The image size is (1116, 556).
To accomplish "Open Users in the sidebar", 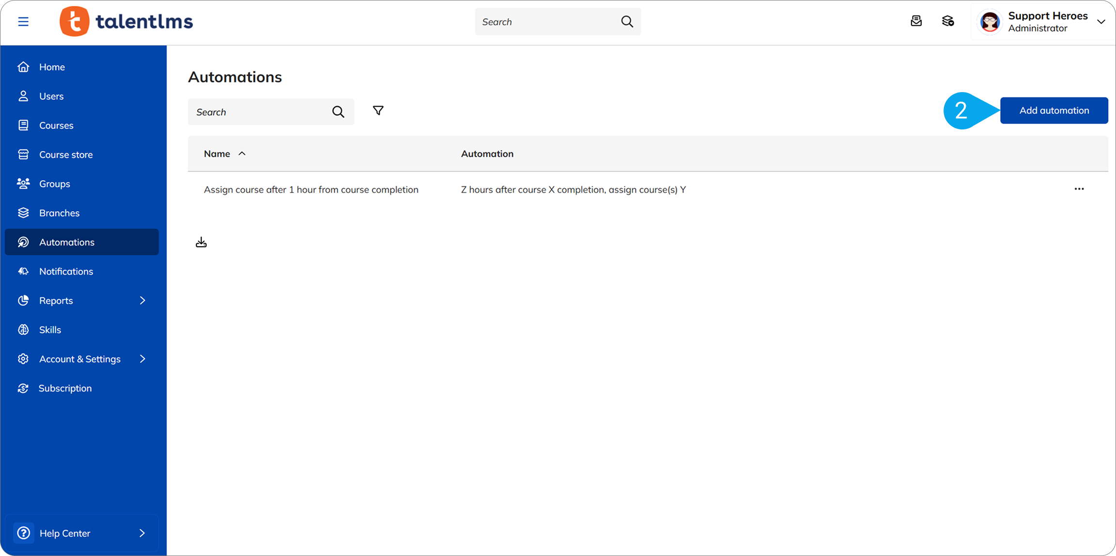I will click(51, 96).
